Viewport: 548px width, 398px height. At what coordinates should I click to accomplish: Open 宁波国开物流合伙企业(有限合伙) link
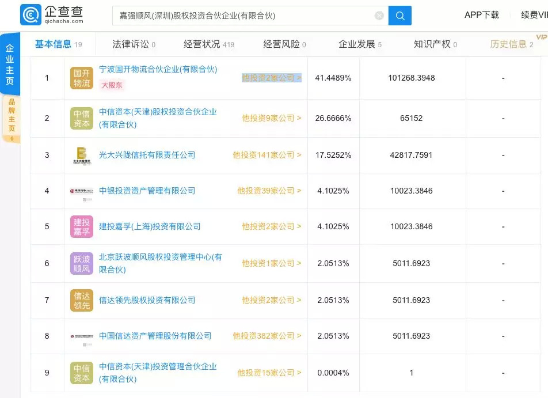(x=158, y=69)
